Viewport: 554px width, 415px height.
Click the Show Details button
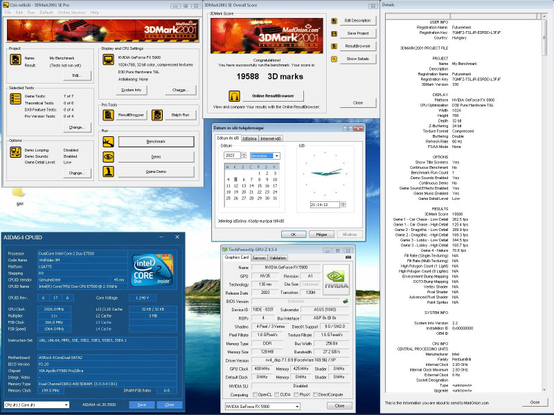pyautogui.click(x=357, y=59)
